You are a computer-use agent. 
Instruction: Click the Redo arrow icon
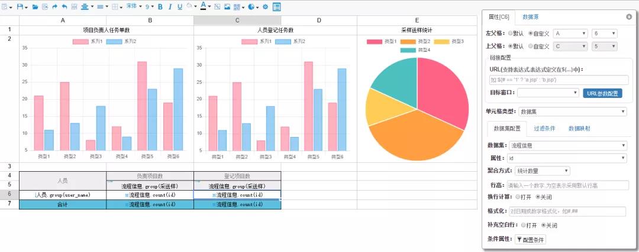[x=54, y=6]
